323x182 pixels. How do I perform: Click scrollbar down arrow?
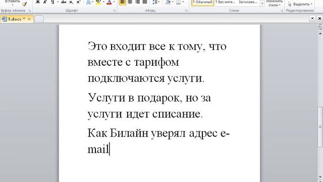point(320,177)
